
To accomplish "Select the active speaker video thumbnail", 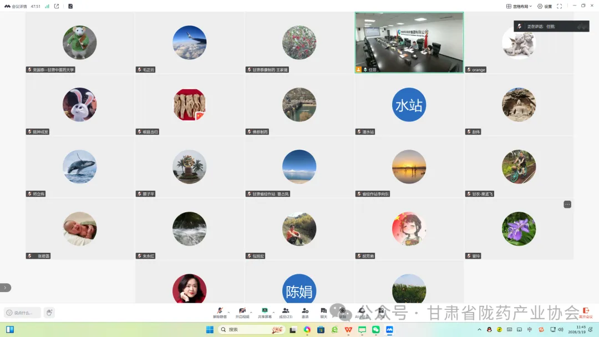I will pyautogui.click(x=409, y=42).
